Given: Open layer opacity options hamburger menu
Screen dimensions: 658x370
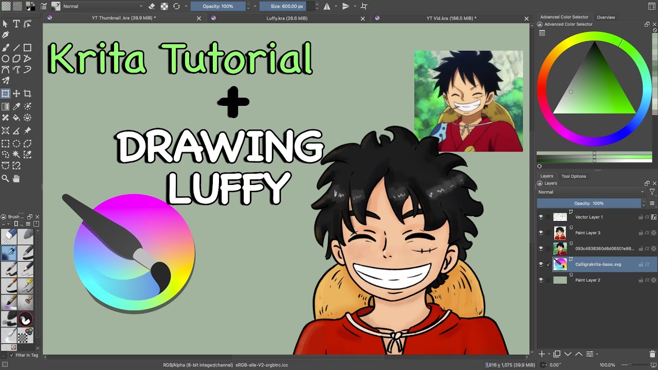Looking at the screenshot, I should 652,203.
